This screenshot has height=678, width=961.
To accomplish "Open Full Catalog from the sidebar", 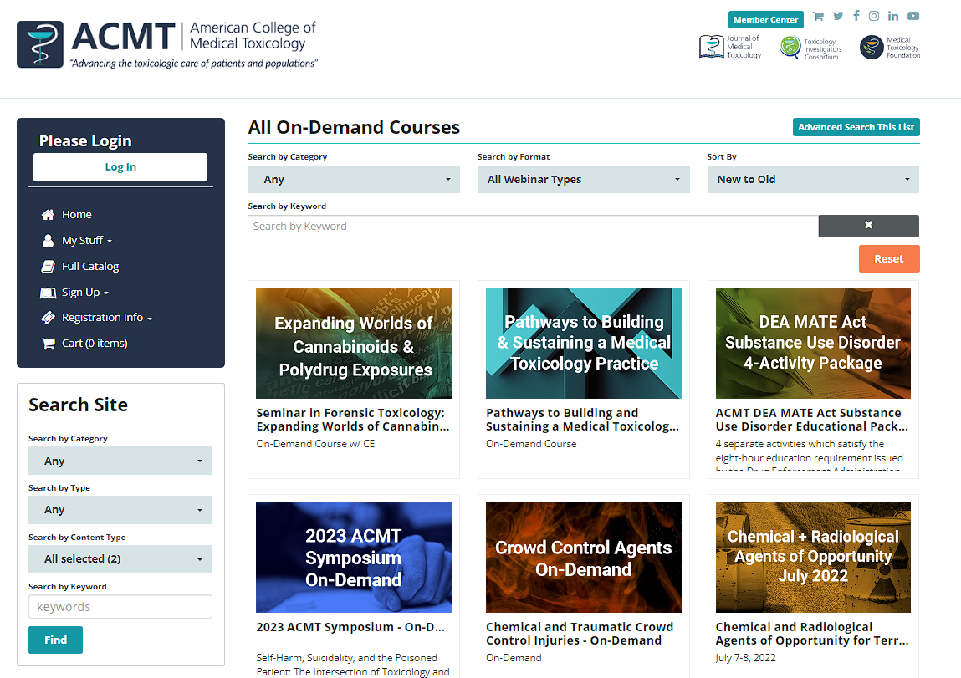I will point(89,266).
